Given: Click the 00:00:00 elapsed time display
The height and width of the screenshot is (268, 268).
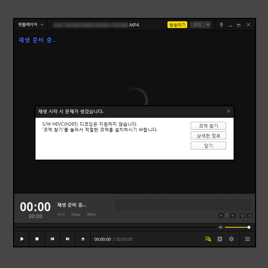Looking at the screenshot, I should tap(102, 239).
